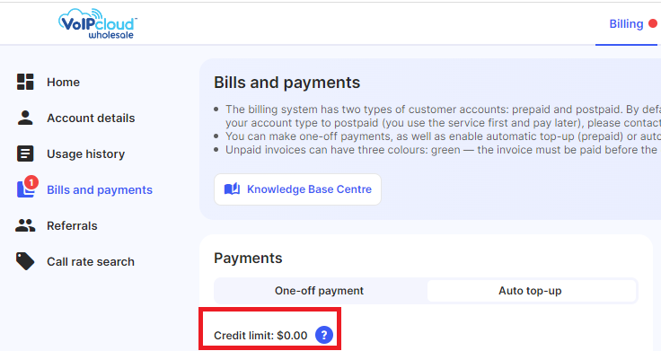The height and width of the screenshot is (351, 661).
Task: Click the Knowledge Base book icon
Action: pos(232,189)
